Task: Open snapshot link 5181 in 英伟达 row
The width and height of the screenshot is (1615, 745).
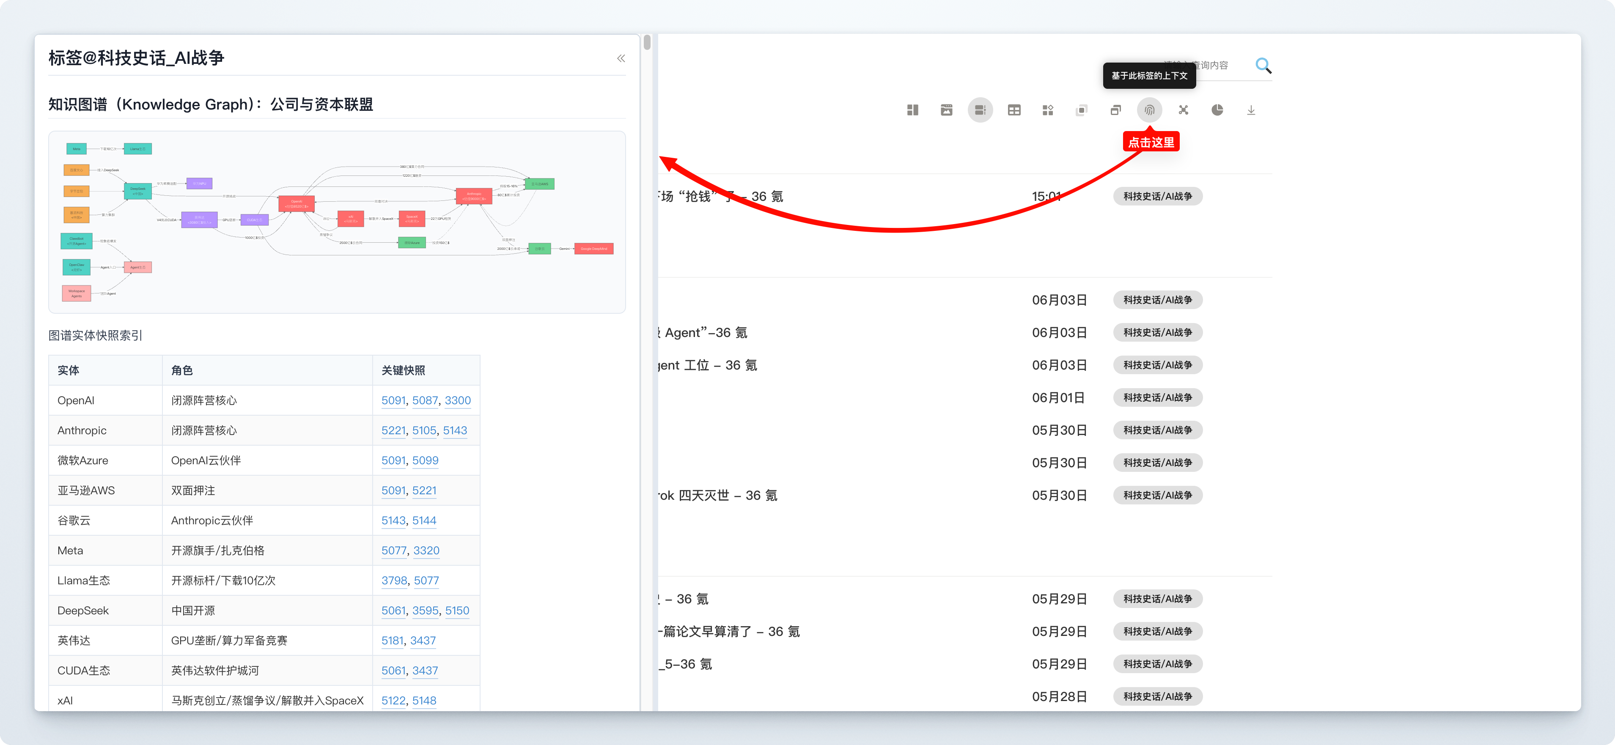Action: tap(393, 641)
